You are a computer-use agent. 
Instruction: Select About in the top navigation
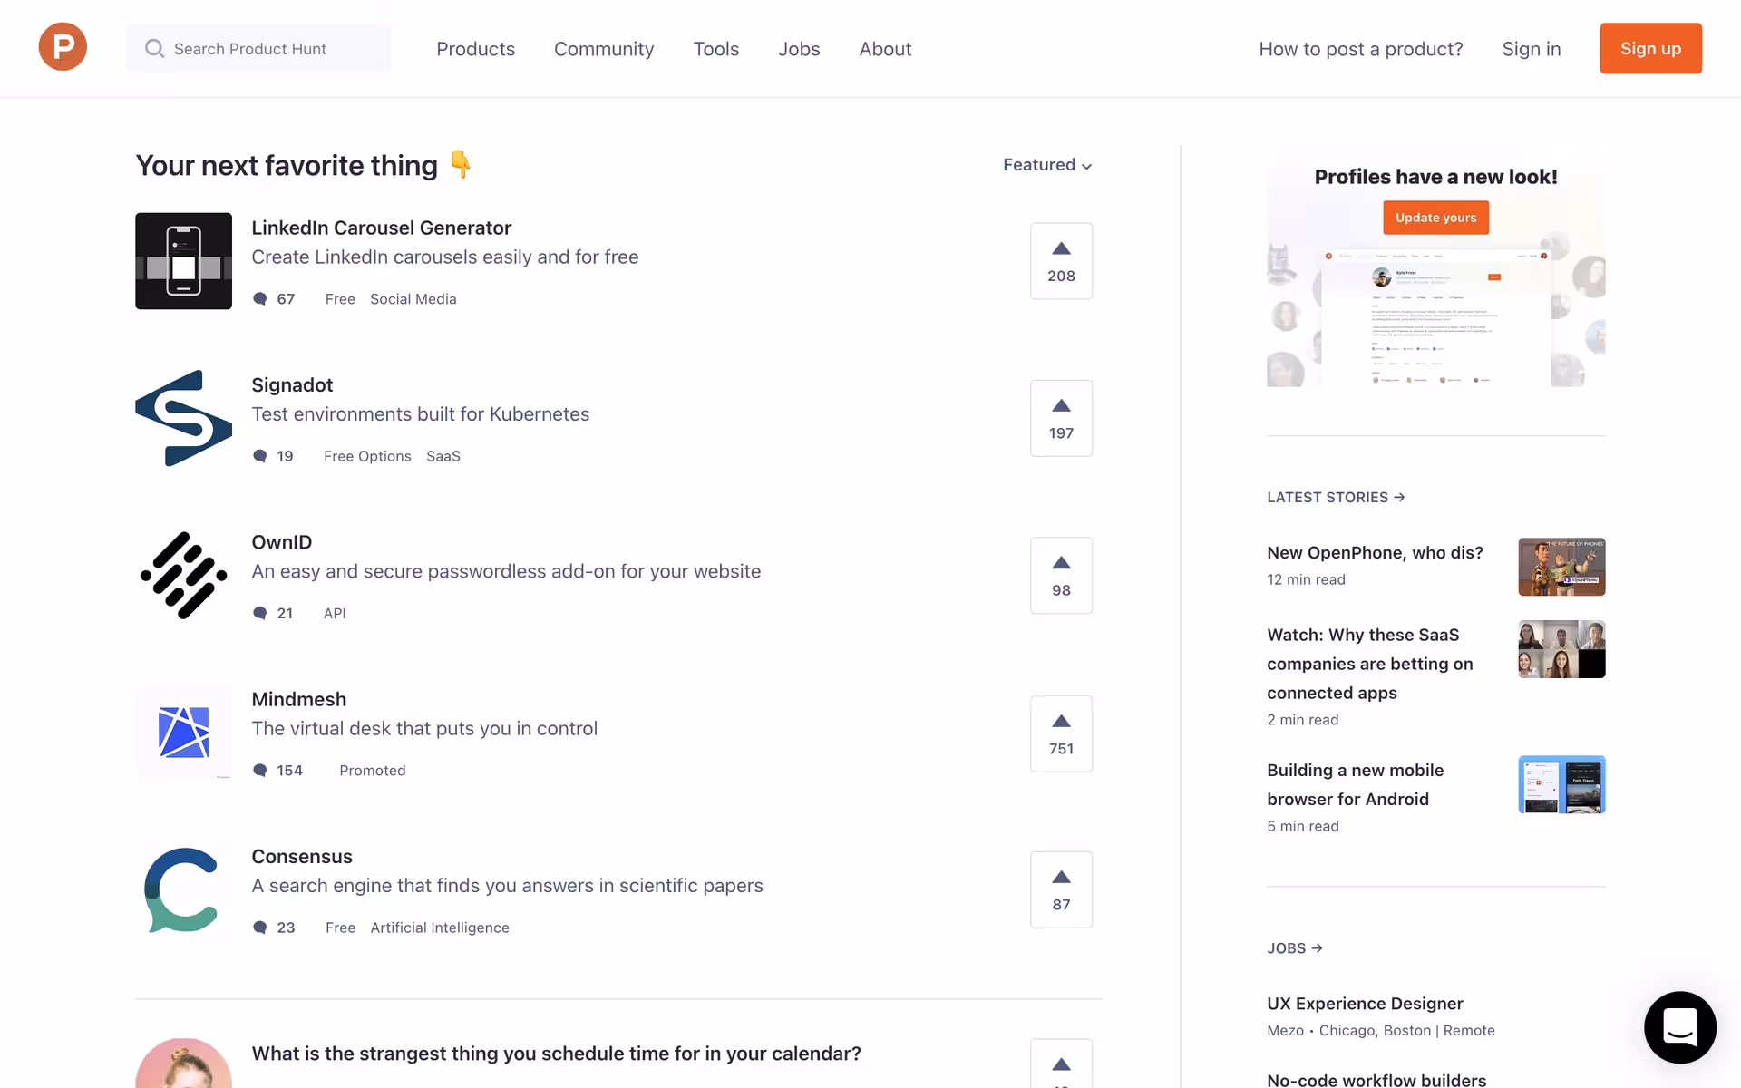tap(885, 49)
